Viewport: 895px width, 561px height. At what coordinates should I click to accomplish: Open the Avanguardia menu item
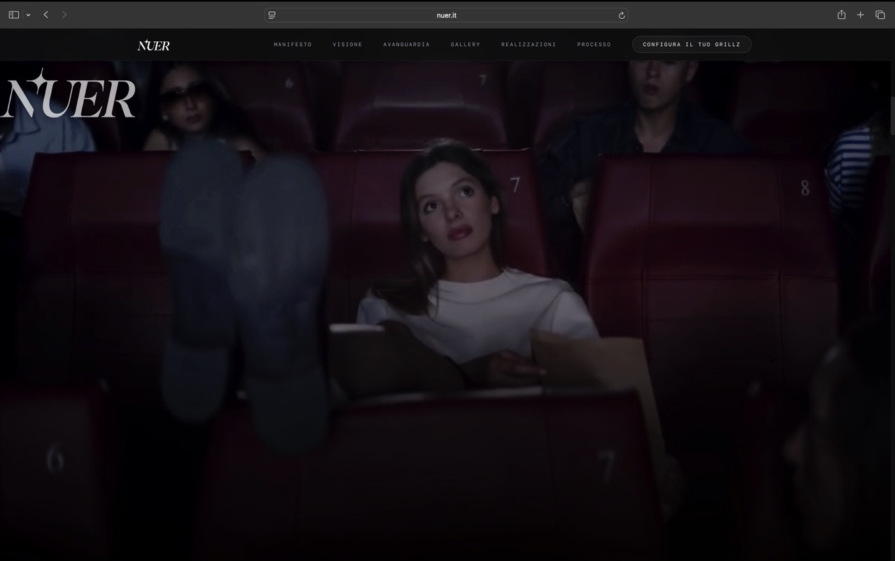(406, 45)
